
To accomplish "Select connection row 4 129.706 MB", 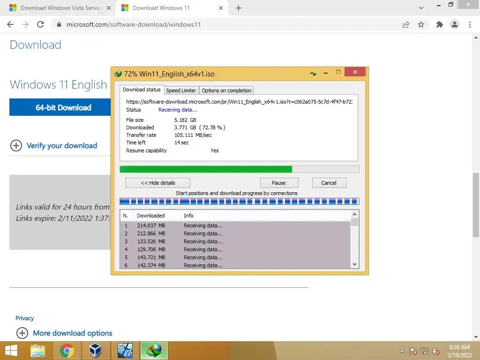I will (x=235, y=249).
